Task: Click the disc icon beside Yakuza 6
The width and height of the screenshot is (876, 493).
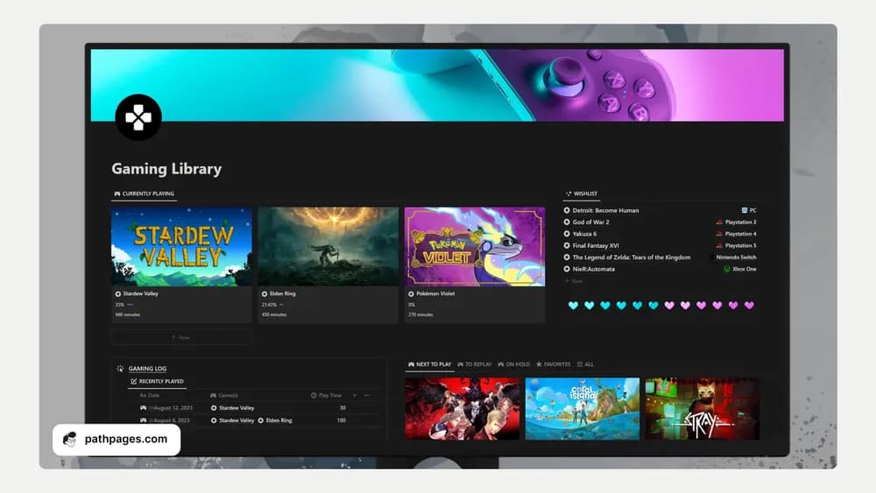Action: coord(567,234)
